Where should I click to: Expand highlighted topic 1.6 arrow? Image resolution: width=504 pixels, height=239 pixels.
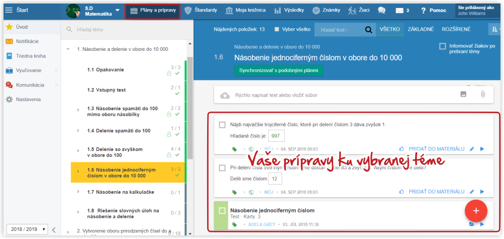click(x=78, y=171)
